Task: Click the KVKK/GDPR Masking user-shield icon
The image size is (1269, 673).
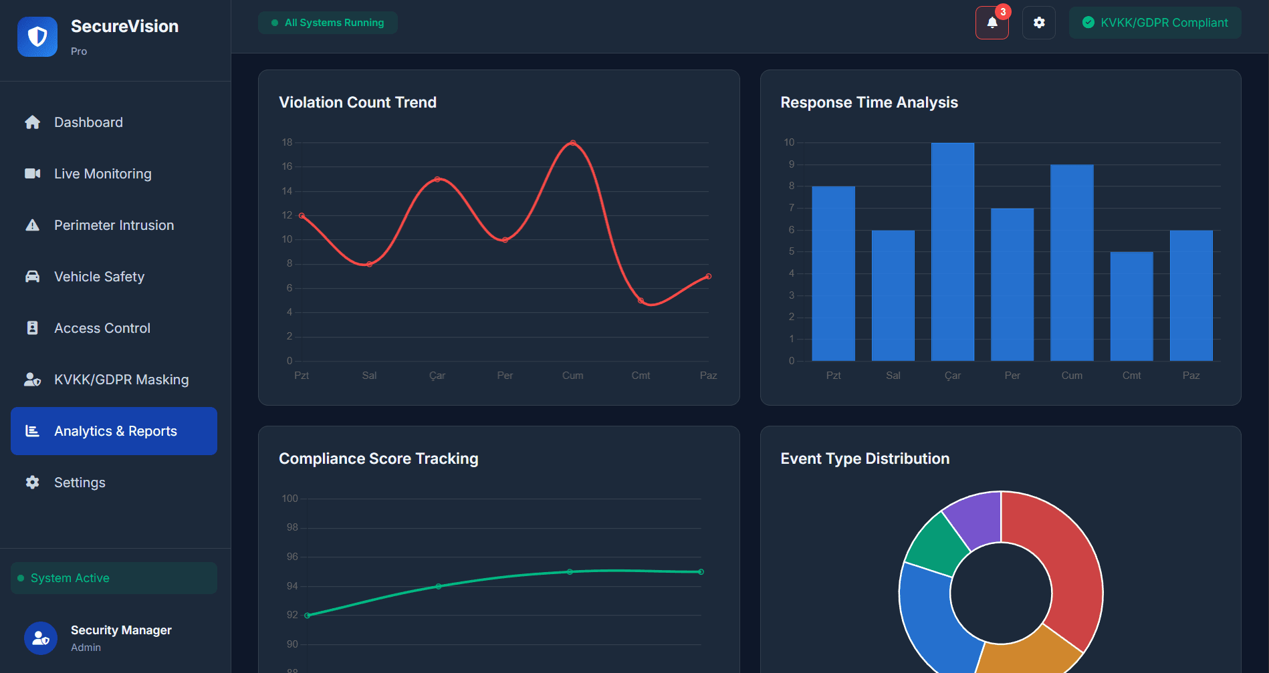Action: click(32, 380)
